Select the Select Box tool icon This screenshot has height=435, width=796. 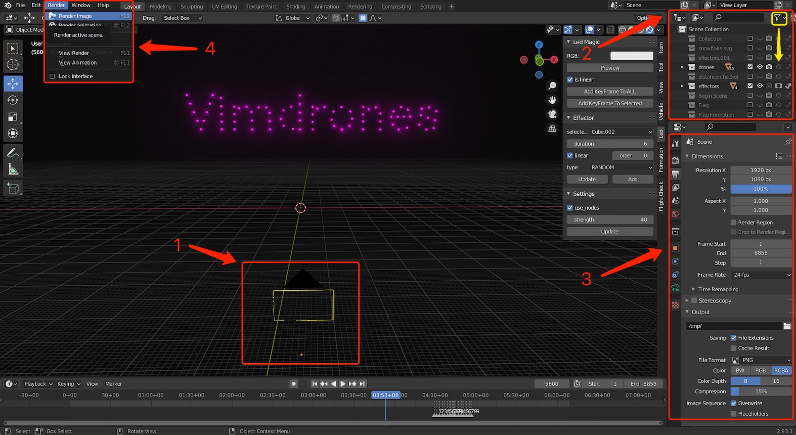click(x=13, y=48)
